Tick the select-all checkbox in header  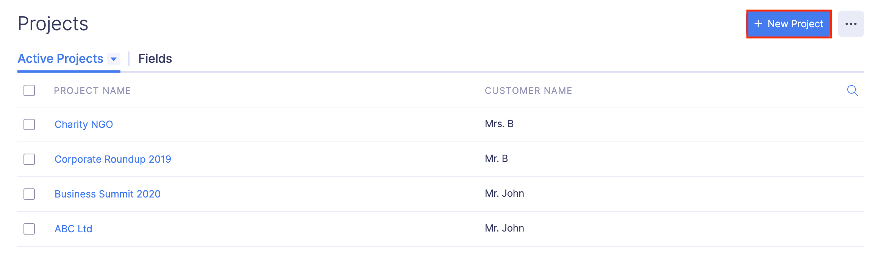[x=29, y=90]
